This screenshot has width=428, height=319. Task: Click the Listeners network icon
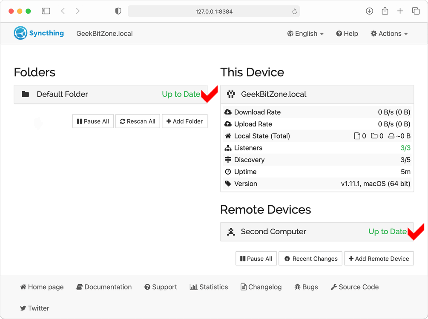click(228, 148)
